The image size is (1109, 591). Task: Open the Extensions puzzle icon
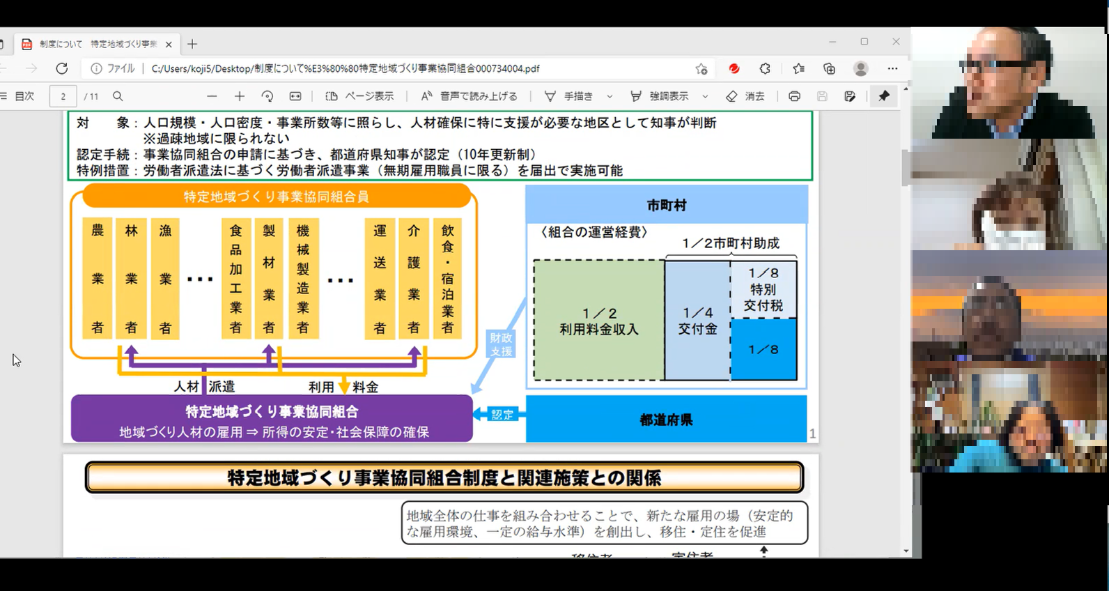click(765, 68)
